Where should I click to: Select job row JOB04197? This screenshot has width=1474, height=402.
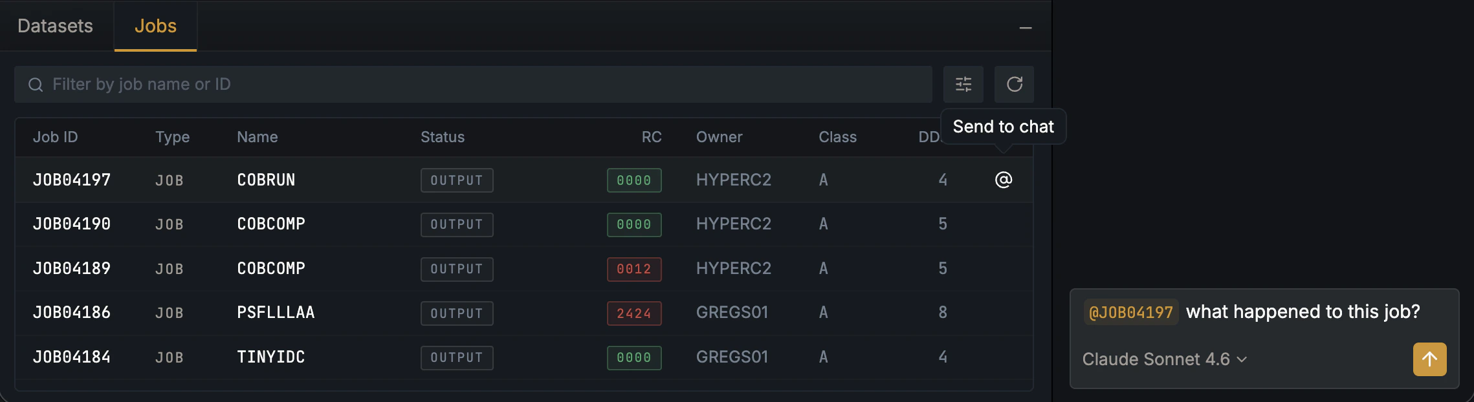tap(524, 180)
